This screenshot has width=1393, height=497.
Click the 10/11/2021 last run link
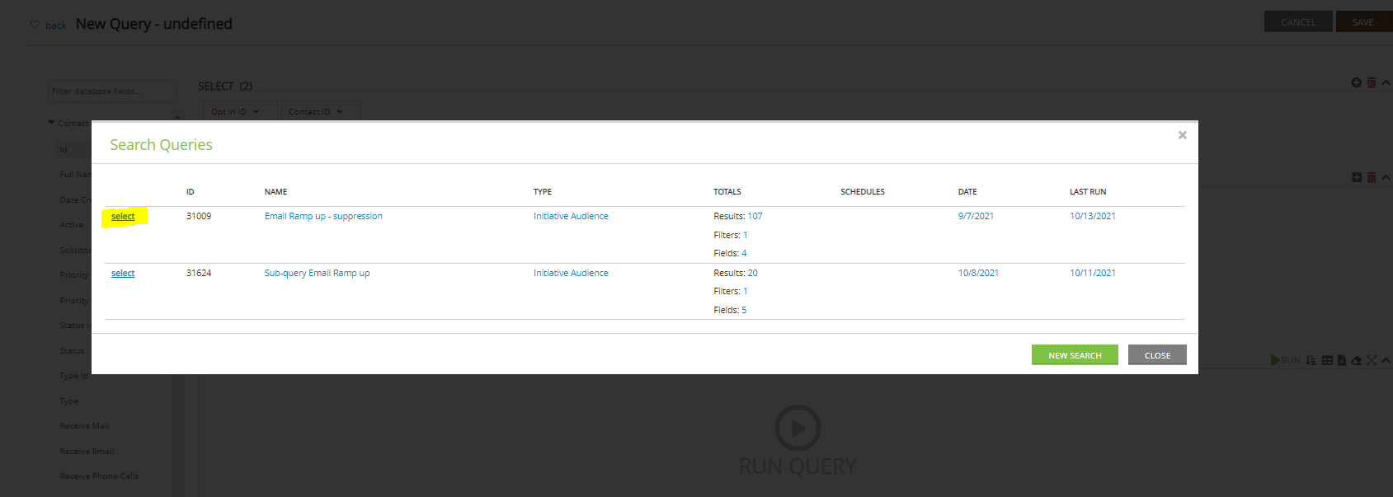click(x=1093, y=273)
